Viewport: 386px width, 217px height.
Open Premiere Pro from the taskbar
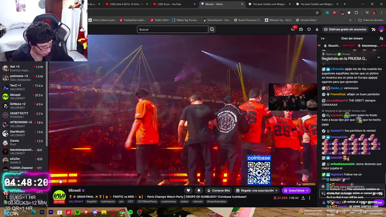point(51,212)
